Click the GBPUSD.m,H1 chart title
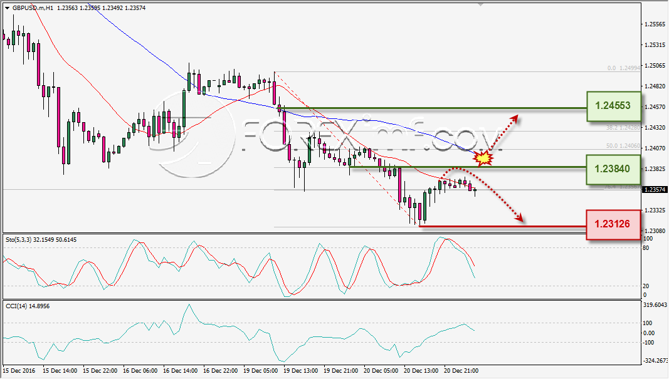This screenshot has height=379, width=669. click(x=33, y=8)
